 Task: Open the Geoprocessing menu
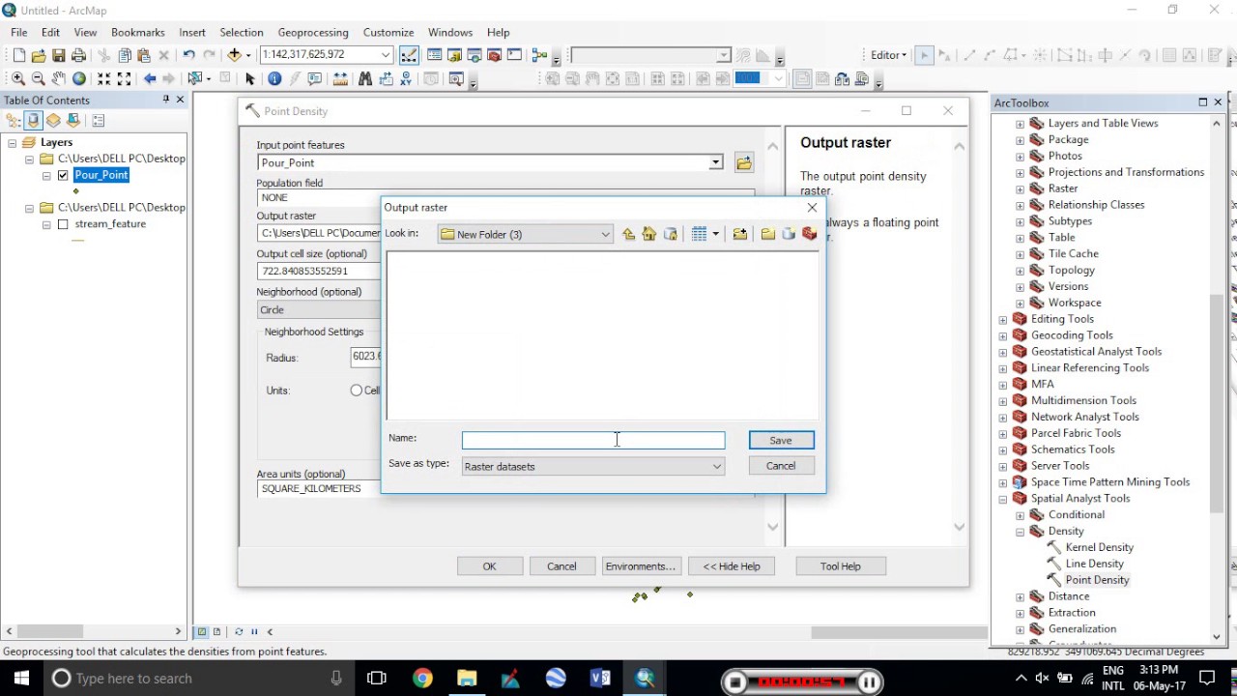click(313, 32)
